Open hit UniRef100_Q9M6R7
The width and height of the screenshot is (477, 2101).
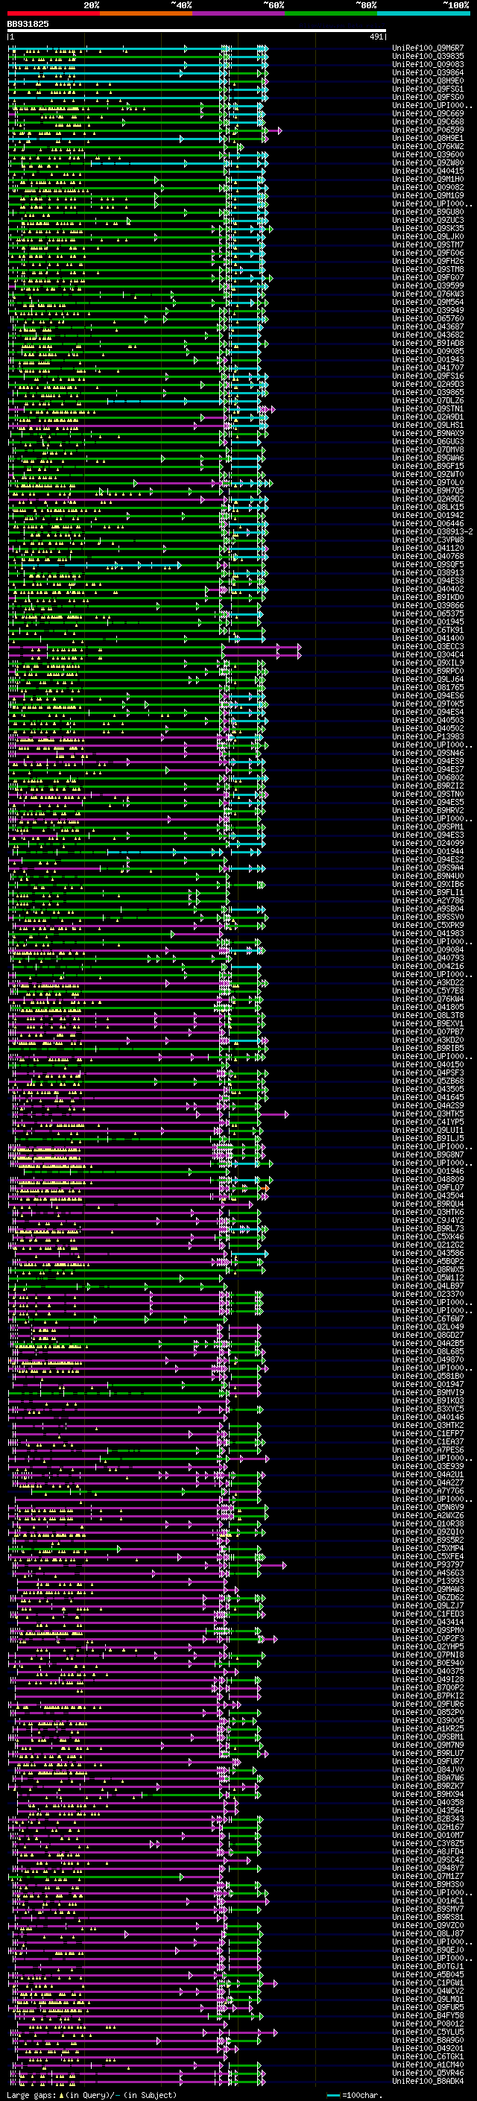(x=428, y=48)
